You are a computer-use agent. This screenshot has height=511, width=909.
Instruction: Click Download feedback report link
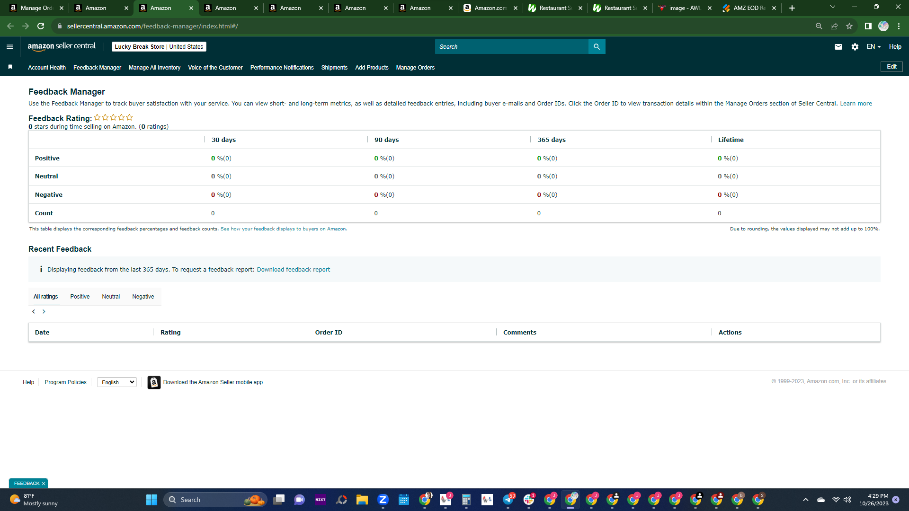click(294, 270)
